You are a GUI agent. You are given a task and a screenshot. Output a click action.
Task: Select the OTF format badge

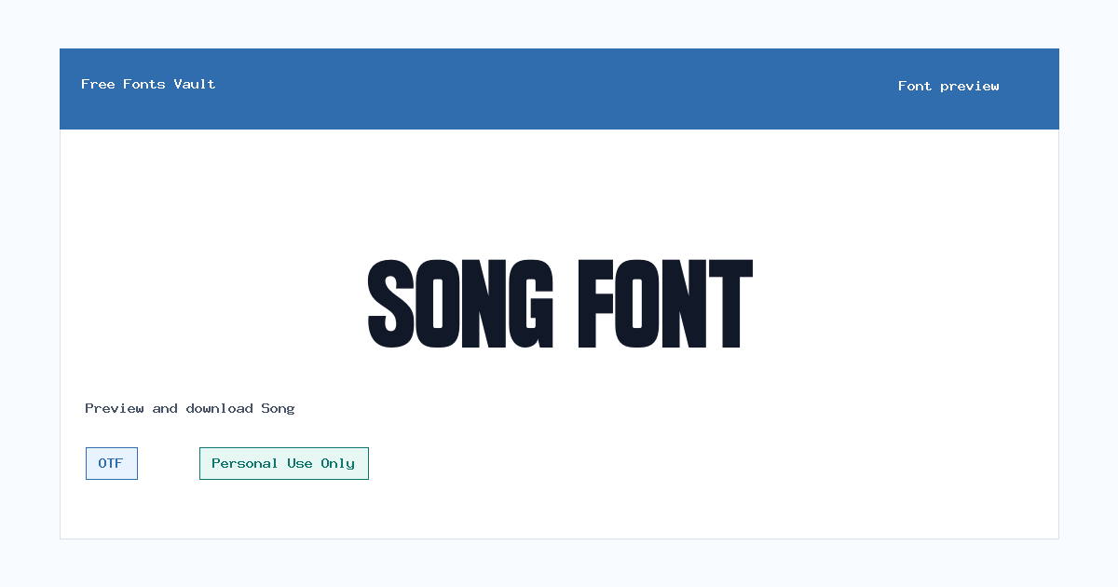pyautogui.click(x=112, y=463)
